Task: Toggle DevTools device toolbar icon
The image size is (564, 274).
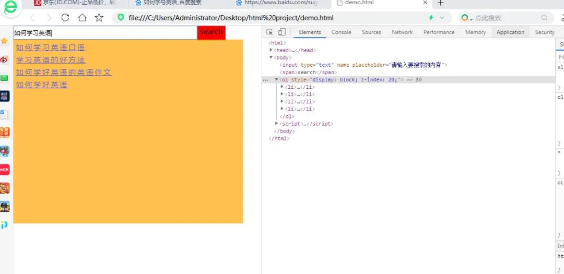Action: click(x=281, y=32)
